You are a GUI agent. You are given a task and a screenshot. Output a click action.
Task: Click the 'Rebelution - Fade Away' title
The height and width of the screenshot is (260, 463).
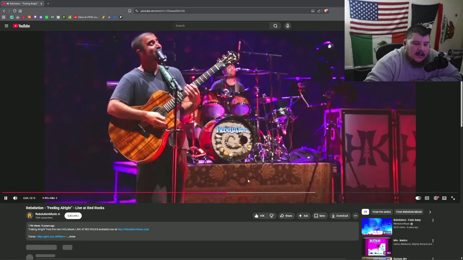pyautogui.click(x=407, y=220)
